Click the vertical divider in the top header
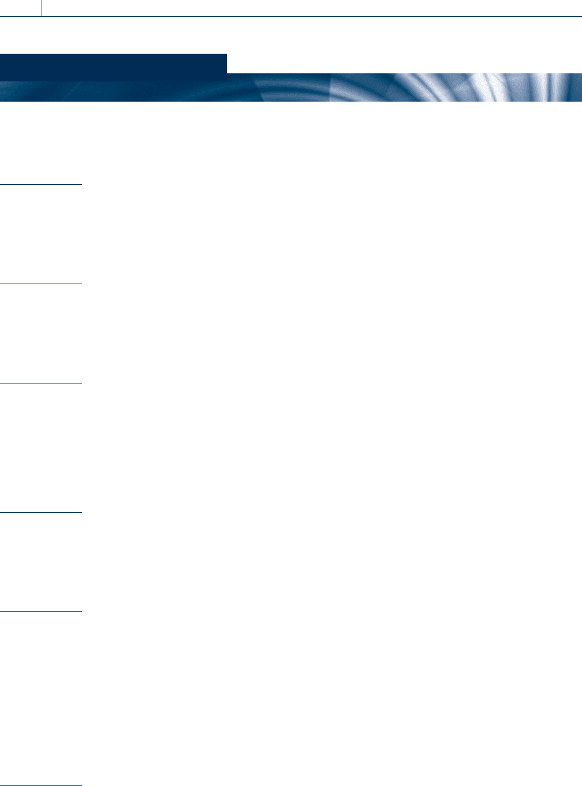This screenshot has height=786, width=582. tap(42, 8)
